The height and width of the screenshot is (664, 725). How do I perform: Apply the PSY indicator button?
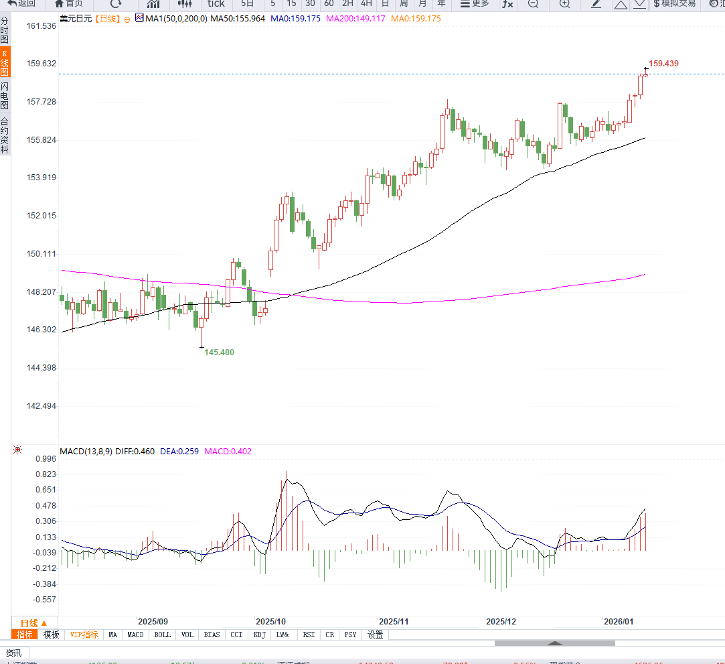tap(351, 635)
